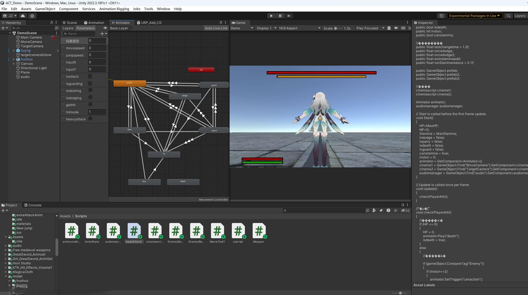528x295 pixels.
Task: Select the uiscript script asset
Action: point(238,233)
